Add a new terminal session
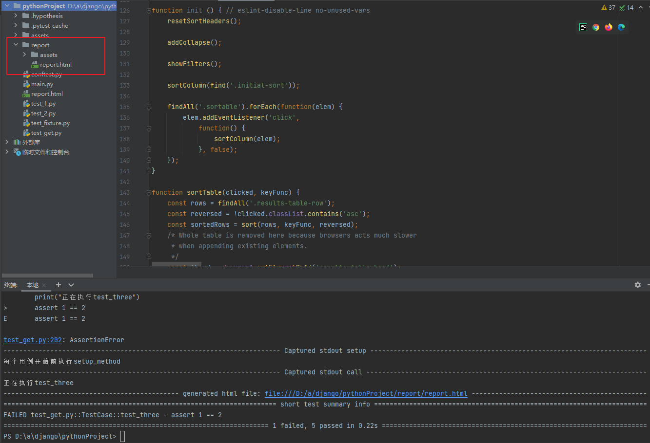The width and height of the screenshot is (650, 443). (x=59, y=285)
